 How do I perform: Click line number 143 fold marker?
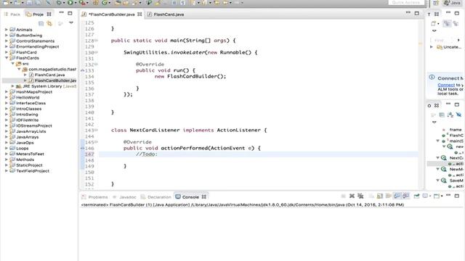(96, 130)
